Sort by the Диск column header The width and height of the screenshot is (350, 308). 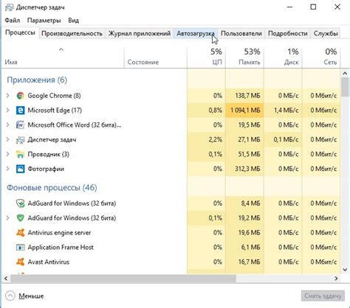tap(283, 57)
